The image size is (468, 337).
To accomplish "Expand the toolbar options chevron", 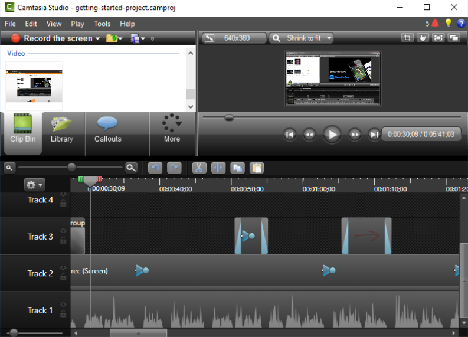I will tap(152, 38).
